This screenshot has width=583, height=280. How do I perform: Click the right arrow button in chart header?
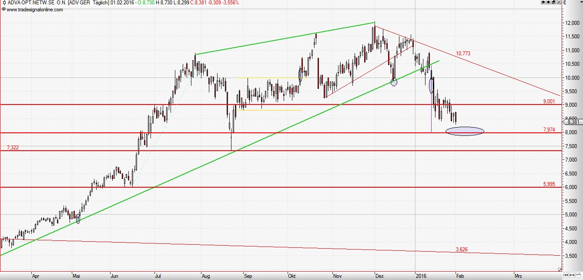[548, 3]
